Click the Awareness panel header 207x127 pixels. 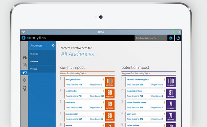coord(42,46)
